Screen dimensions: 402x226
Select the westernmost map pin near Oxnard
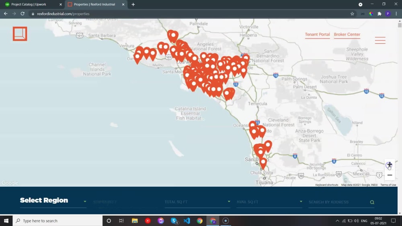pos(137,57)
